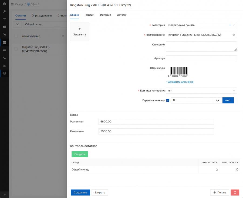This screenshot has width=243, height=198.
Task: Tick the select-all checkbox in the table header
Action: 16,36
